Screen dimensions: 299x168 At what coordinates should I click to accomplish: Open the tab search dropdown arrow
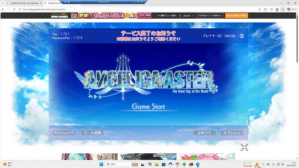click(x=3, y=3)
